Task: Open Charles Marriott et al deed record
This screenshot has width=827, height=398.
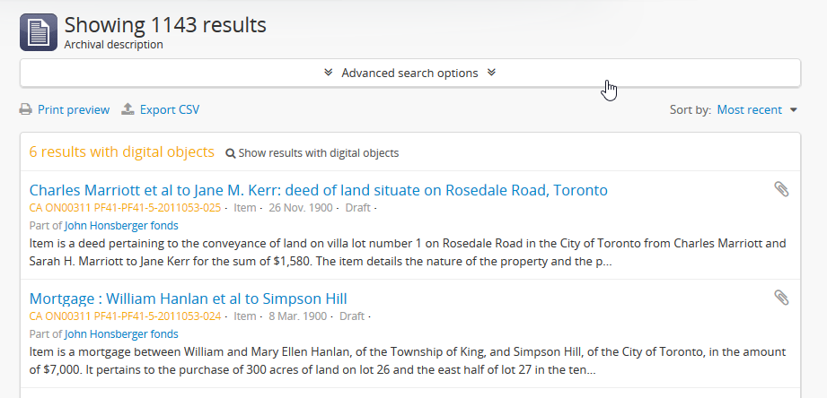Action: pyautogui.click(x=318, y=190)
